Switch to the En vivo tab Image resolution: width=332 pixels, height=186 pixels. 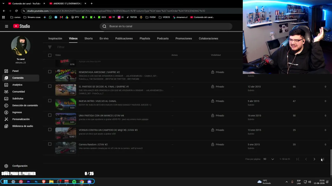coord(104,38)
